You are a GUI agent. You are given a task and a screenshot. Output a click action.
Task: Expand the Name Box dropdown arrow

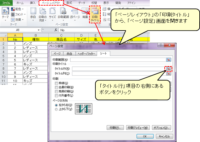(39, 30)
